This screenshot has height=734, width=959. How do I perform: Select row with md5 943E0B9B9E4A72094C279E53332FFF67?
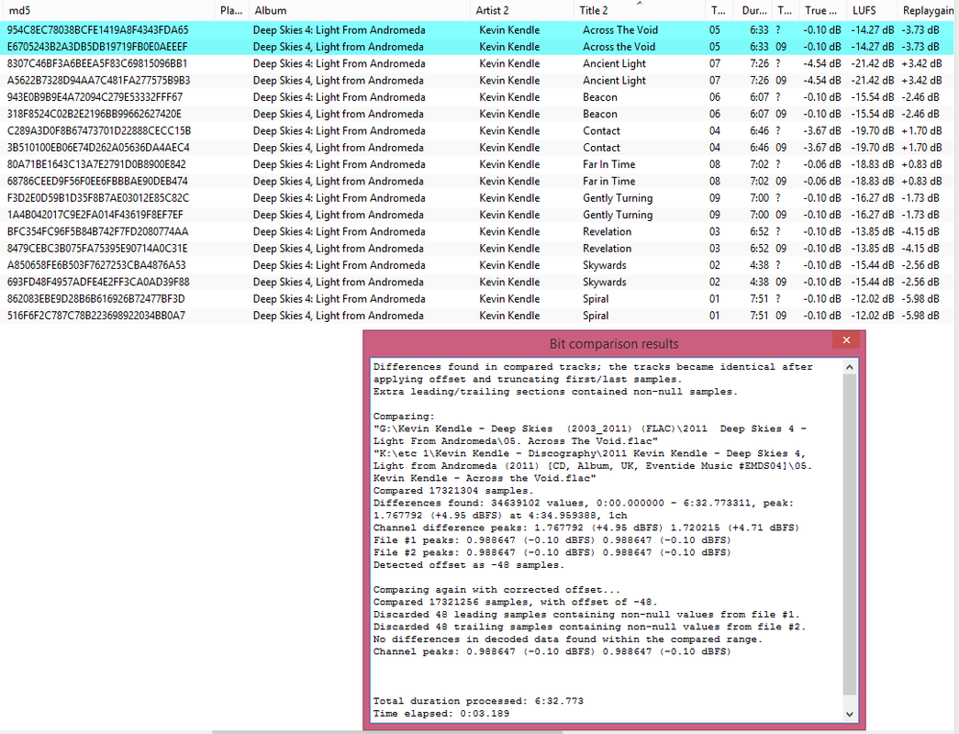[x=476, y=97]
